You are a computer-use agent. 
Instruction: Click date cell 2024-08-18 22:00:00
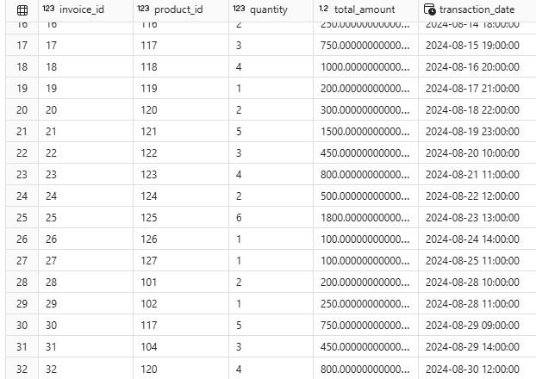(x=477, y=109)
